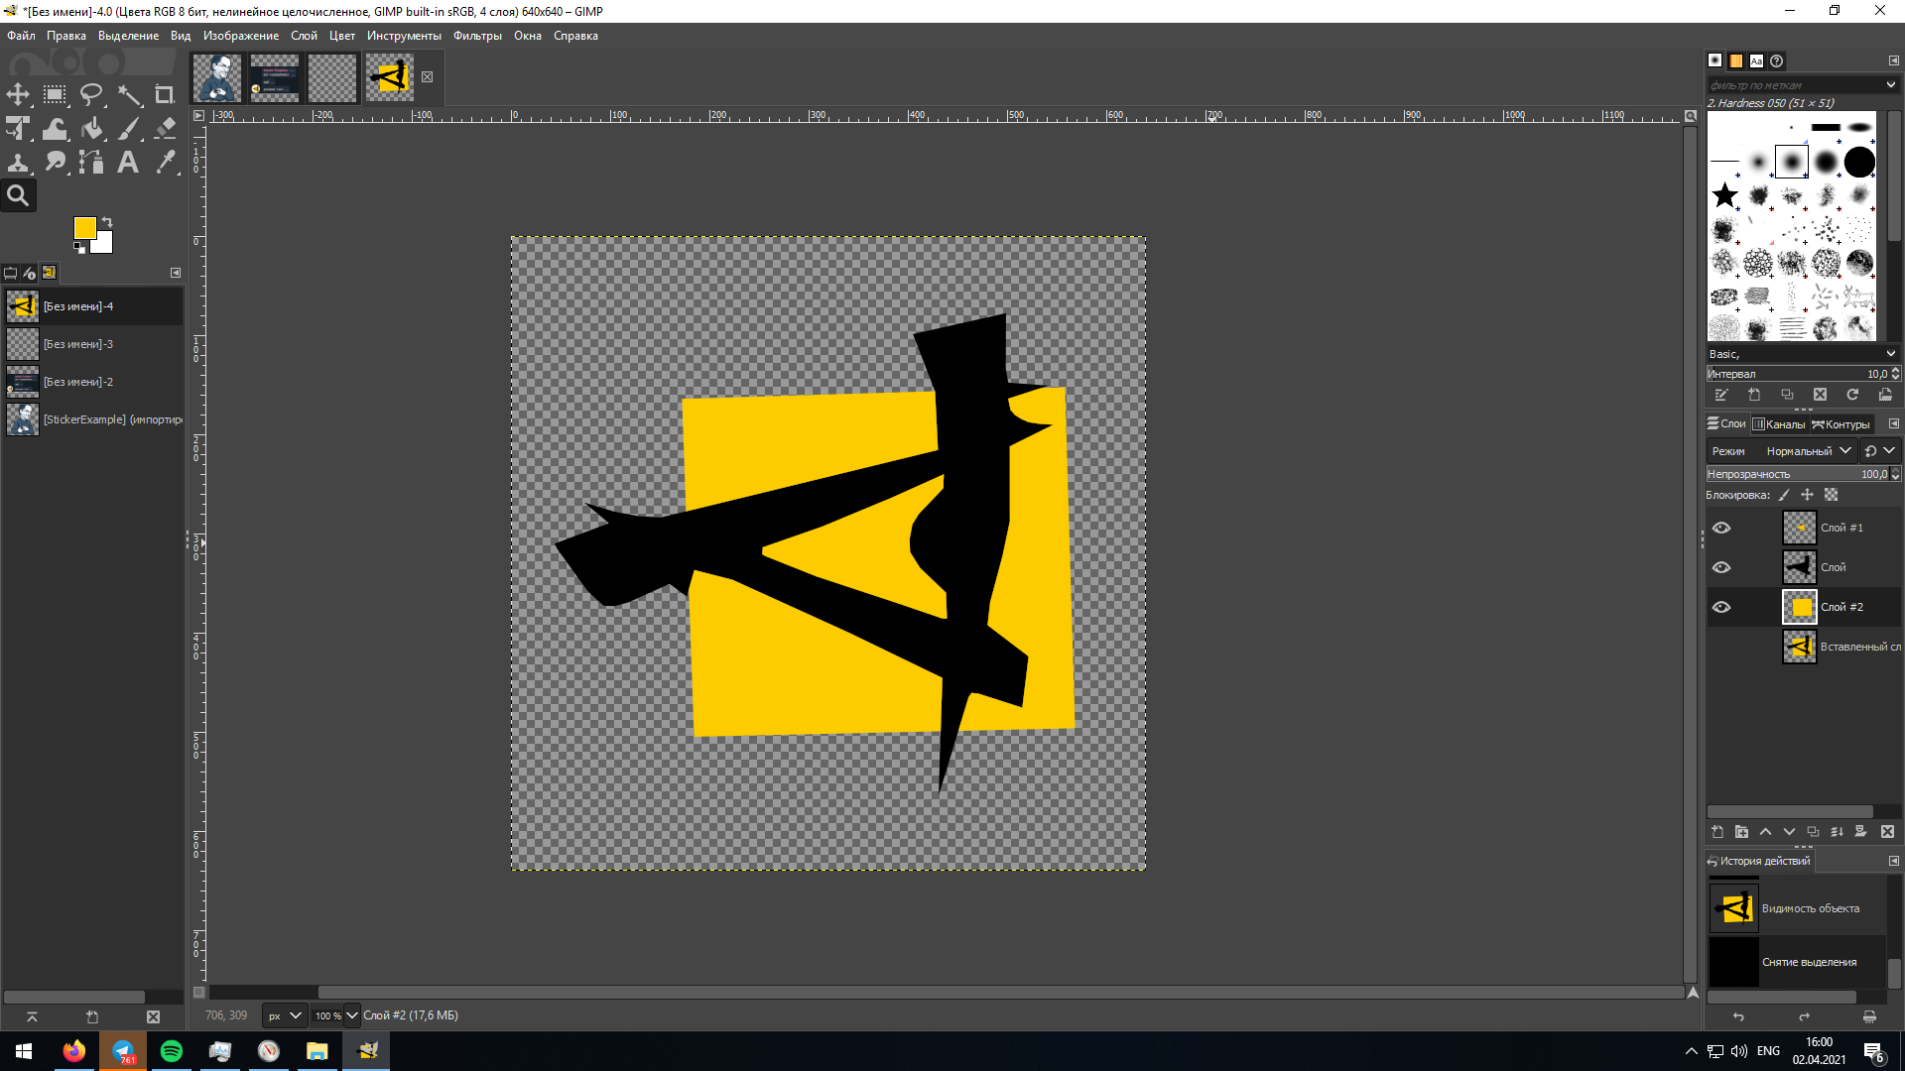The width and height of the screenshot is (1905, 1071).
Task: Select the Zoom magnifier tool
Action: (18, 196)
